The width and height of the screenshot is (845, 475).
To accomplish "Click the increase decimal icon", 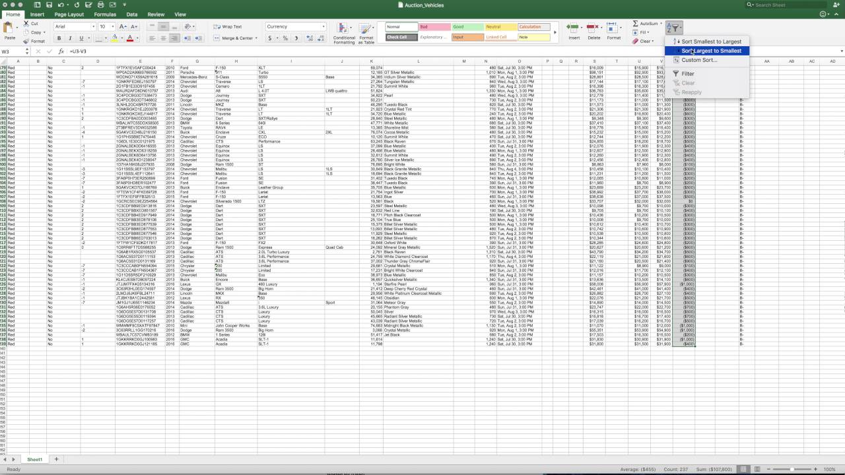I will tap(309, 38).
